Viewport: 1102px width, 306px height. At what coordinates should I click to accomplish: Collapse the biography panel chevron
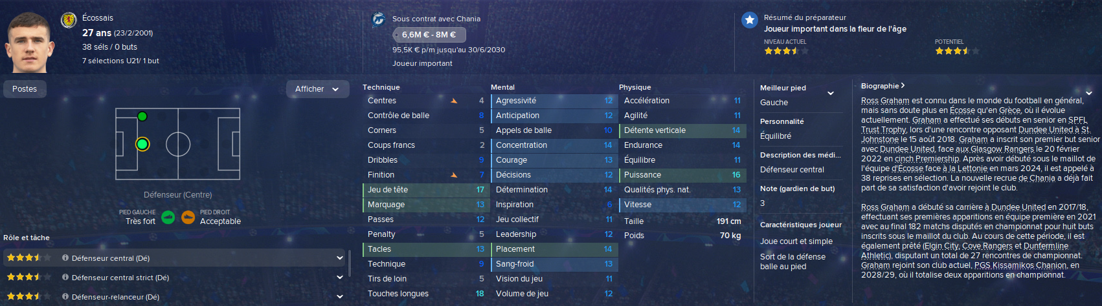tap(1089, 94)
